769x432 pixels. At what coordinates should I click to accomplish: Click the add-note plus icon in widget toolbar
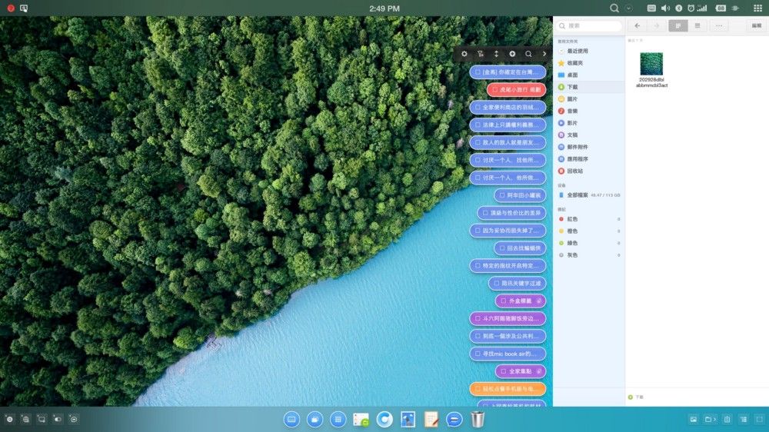(512, 54)
